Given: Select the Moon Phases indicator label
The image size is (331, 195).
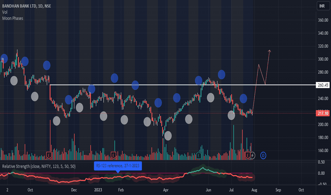Looking at the screenshot, I should point(13,18).
